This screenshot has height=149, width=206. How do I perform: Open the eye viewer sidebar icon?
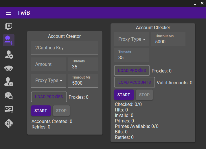pyautogui.click(x=9, y=68)
